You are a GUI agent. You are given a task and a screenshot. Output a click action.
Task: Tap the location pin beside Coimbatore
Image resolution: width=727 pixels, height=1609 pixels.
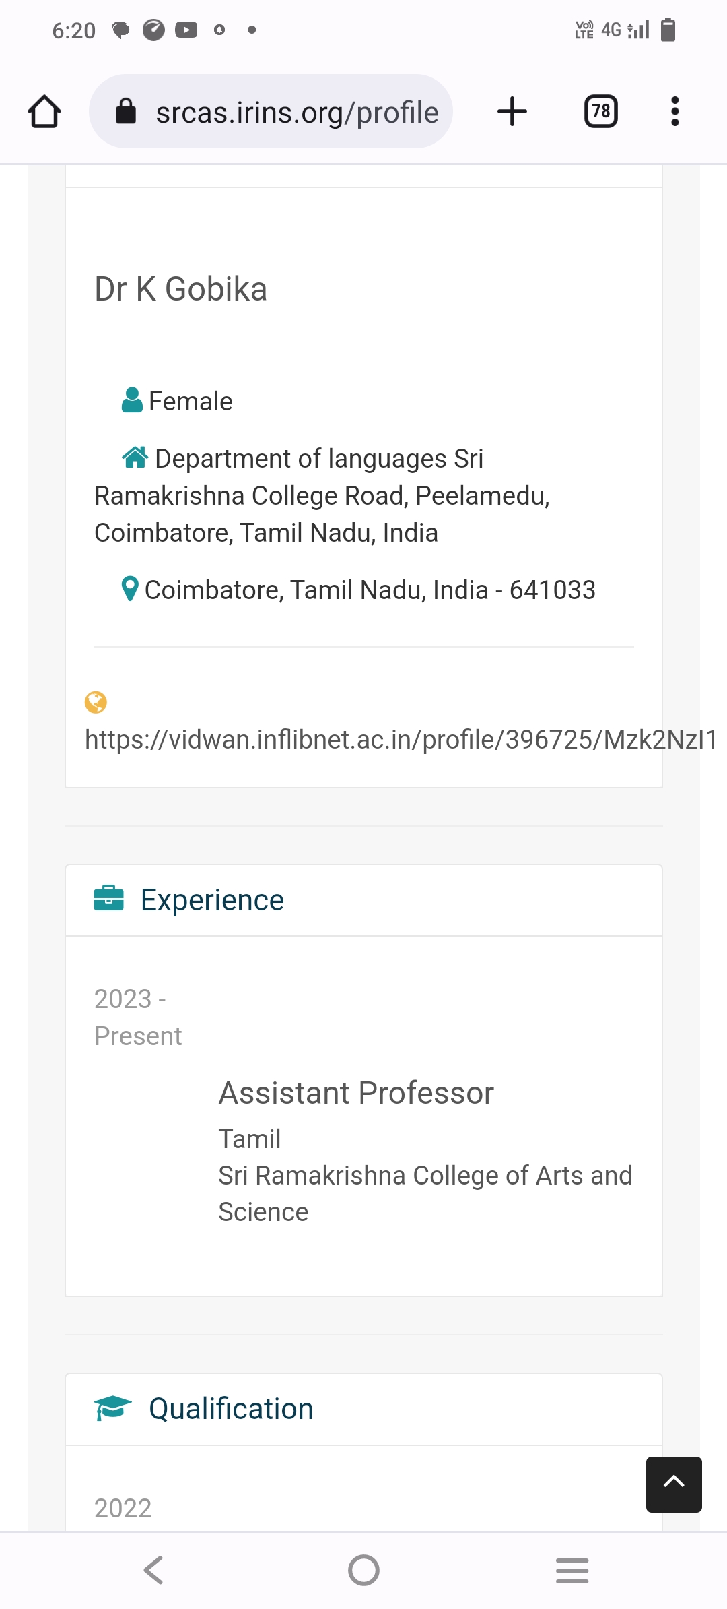[x=130, y=589]
